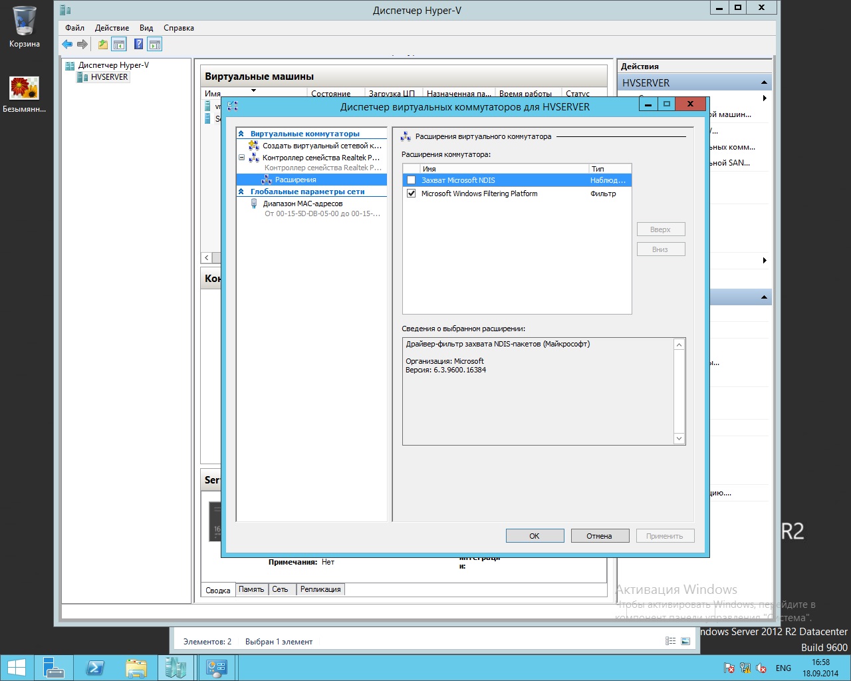This screenshot has width=851, height=681.
Task: Sort by Время работы column header
Action: pos(527,94)
